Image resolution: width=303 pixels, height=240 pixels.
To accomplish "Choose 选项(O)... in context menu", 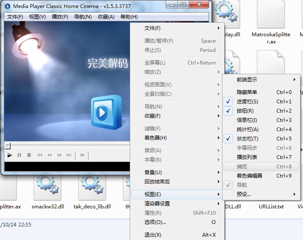I will pos(177,222).
